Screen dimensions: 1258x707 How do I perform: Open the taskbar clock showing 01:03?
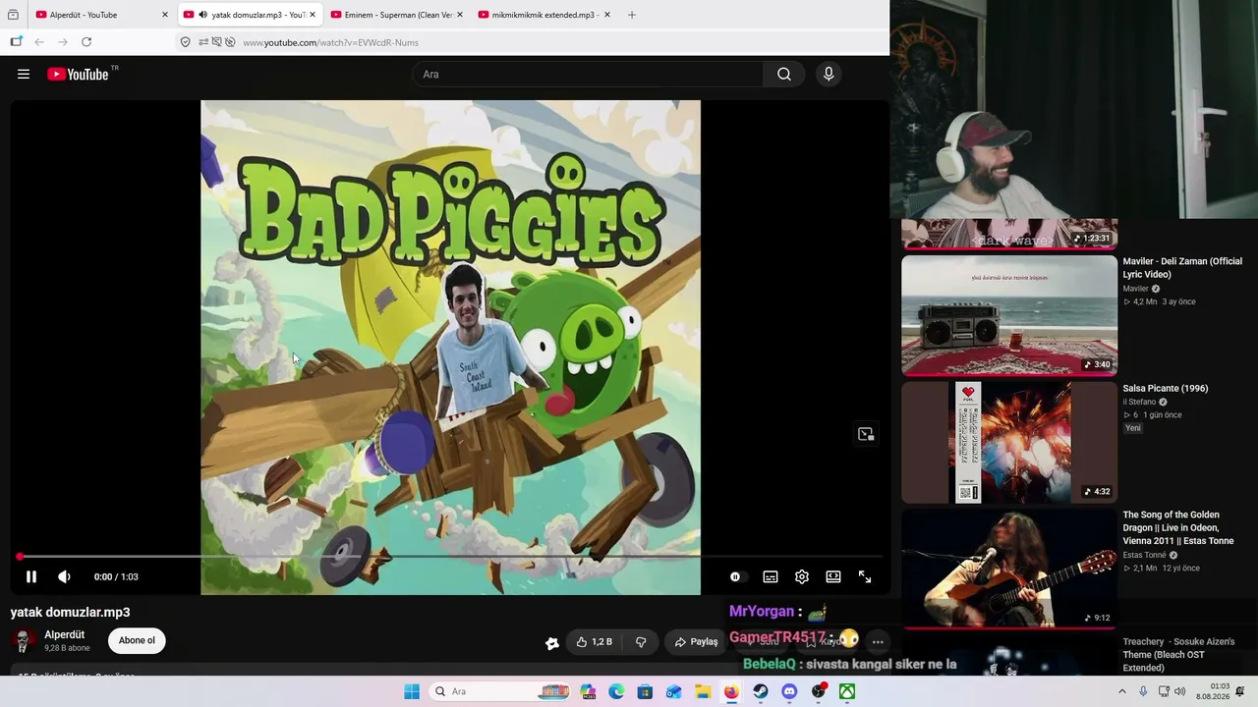tap(1211, 691)
